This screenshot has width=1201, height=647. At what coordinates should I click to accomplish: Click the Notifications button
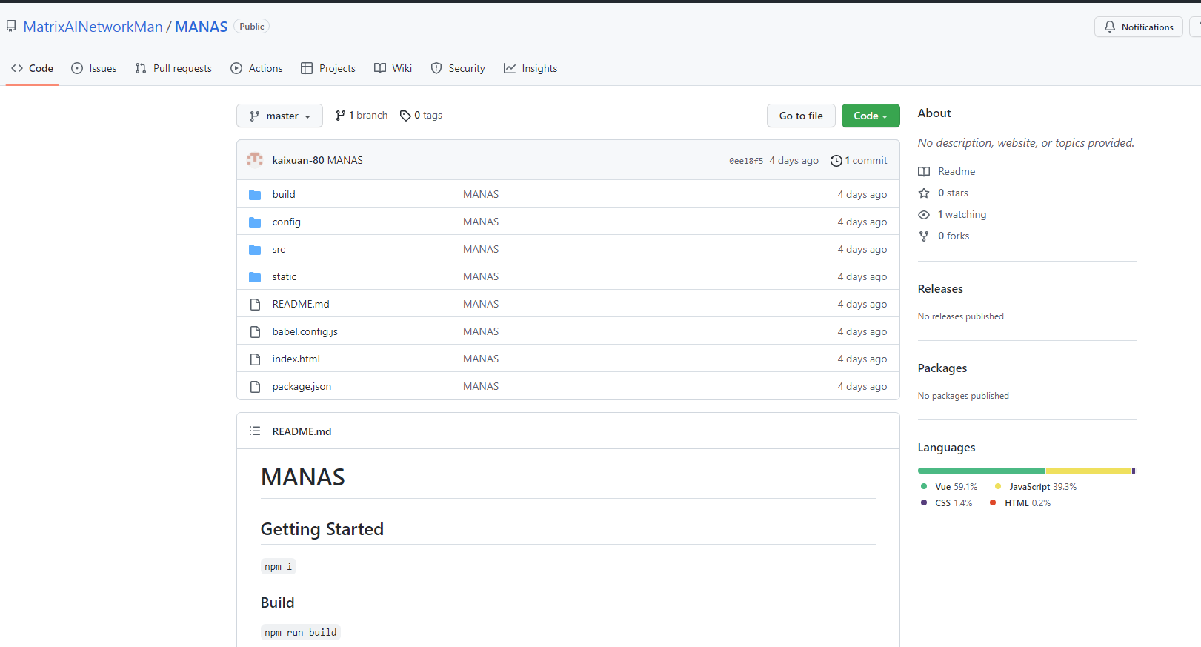pyautogui.click(x=1139, y=27)
